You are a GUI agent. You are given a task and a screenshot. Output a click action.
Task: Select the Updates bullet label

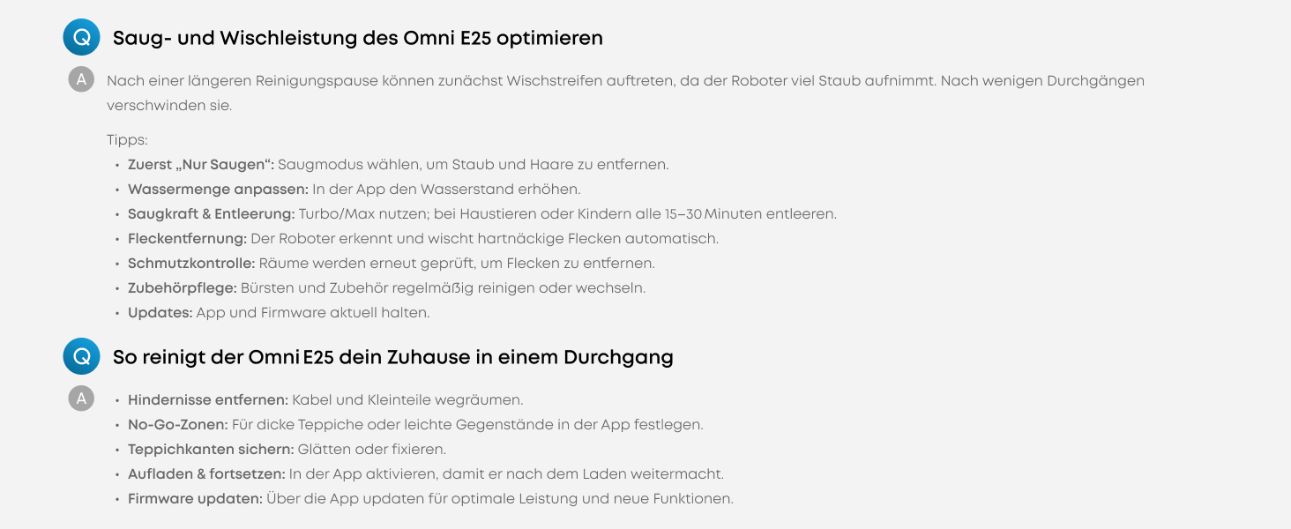160,313
